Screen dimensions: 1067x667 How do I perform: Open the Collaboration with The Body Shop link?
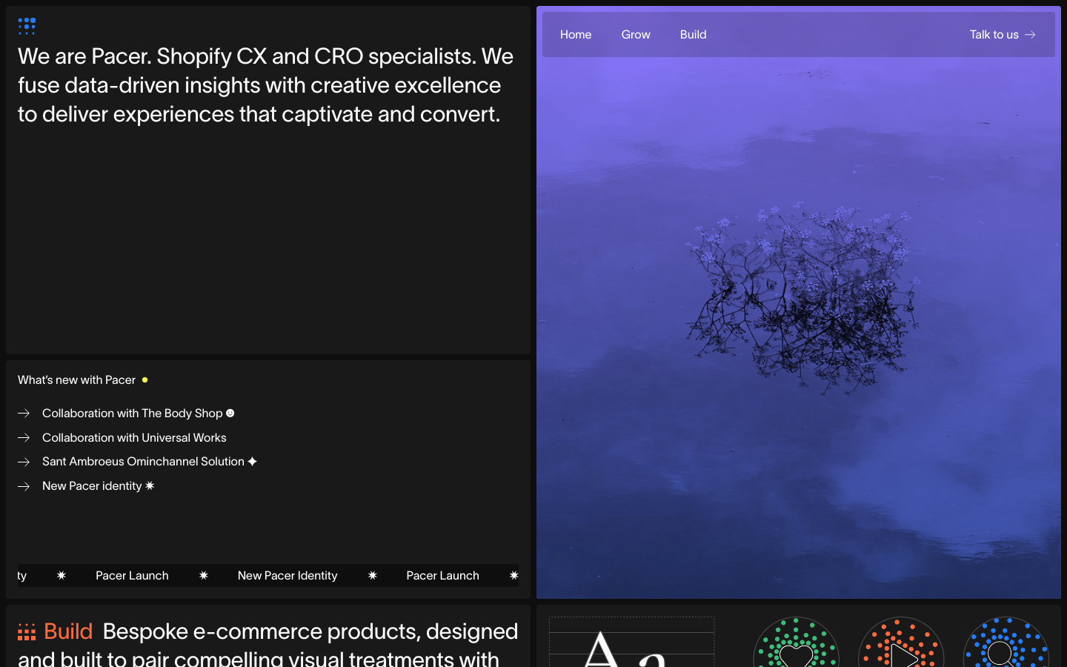coord(132,414)
